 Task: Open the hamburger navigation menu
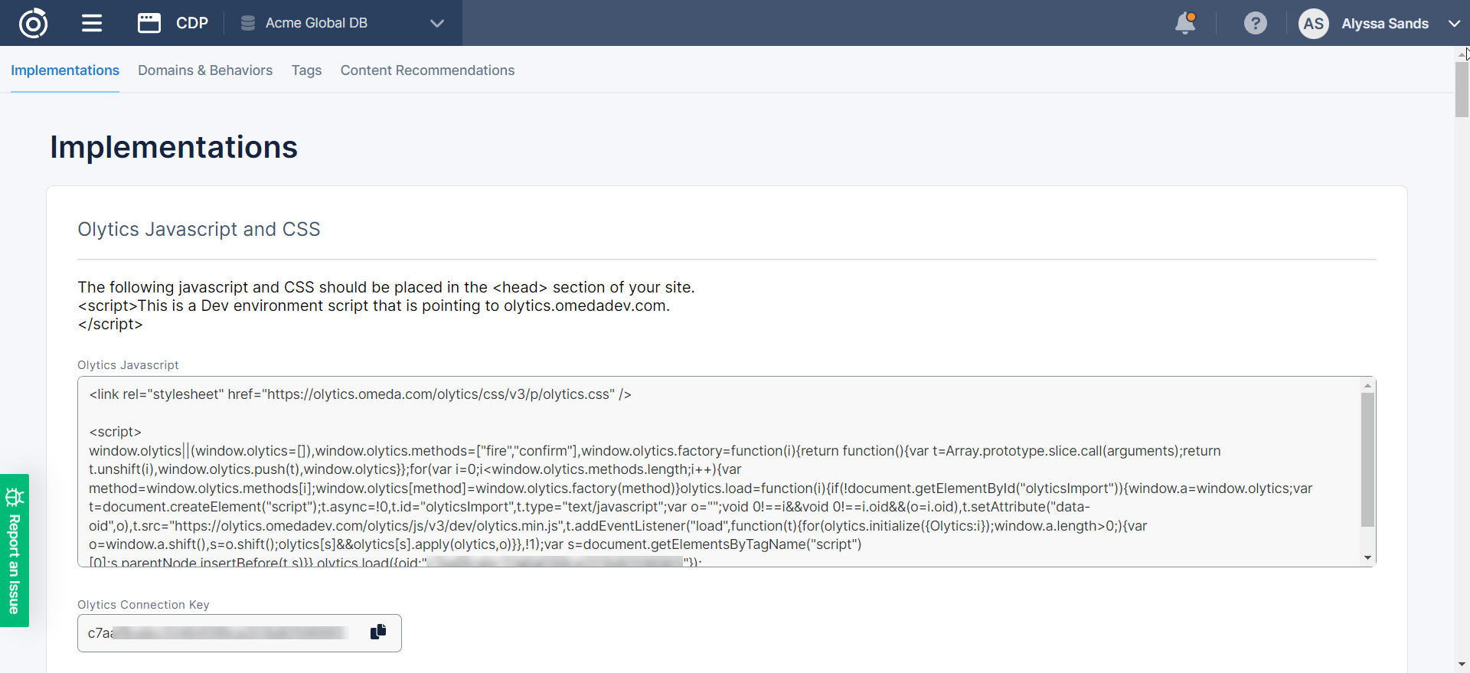[x=92, y=23]
